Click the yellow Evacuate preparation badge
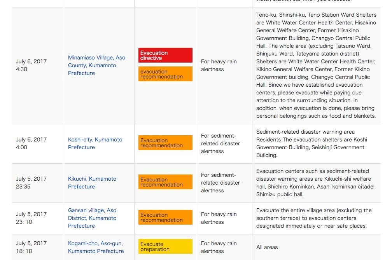392x260 pixels. pos(165,246)
